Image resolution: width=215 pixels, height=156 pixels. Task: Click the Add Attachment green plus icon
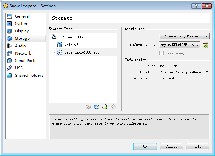[105, 107]
